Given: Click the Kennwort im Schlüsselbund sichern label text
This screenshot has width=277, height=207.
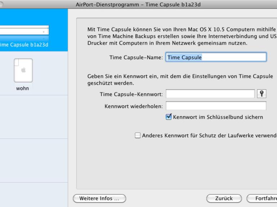Looking at the screenshot, I should (218, 117).
